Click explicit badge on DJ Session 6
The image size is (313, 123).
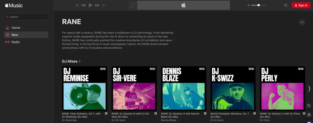pyautogui.click(x=156, y=114)
